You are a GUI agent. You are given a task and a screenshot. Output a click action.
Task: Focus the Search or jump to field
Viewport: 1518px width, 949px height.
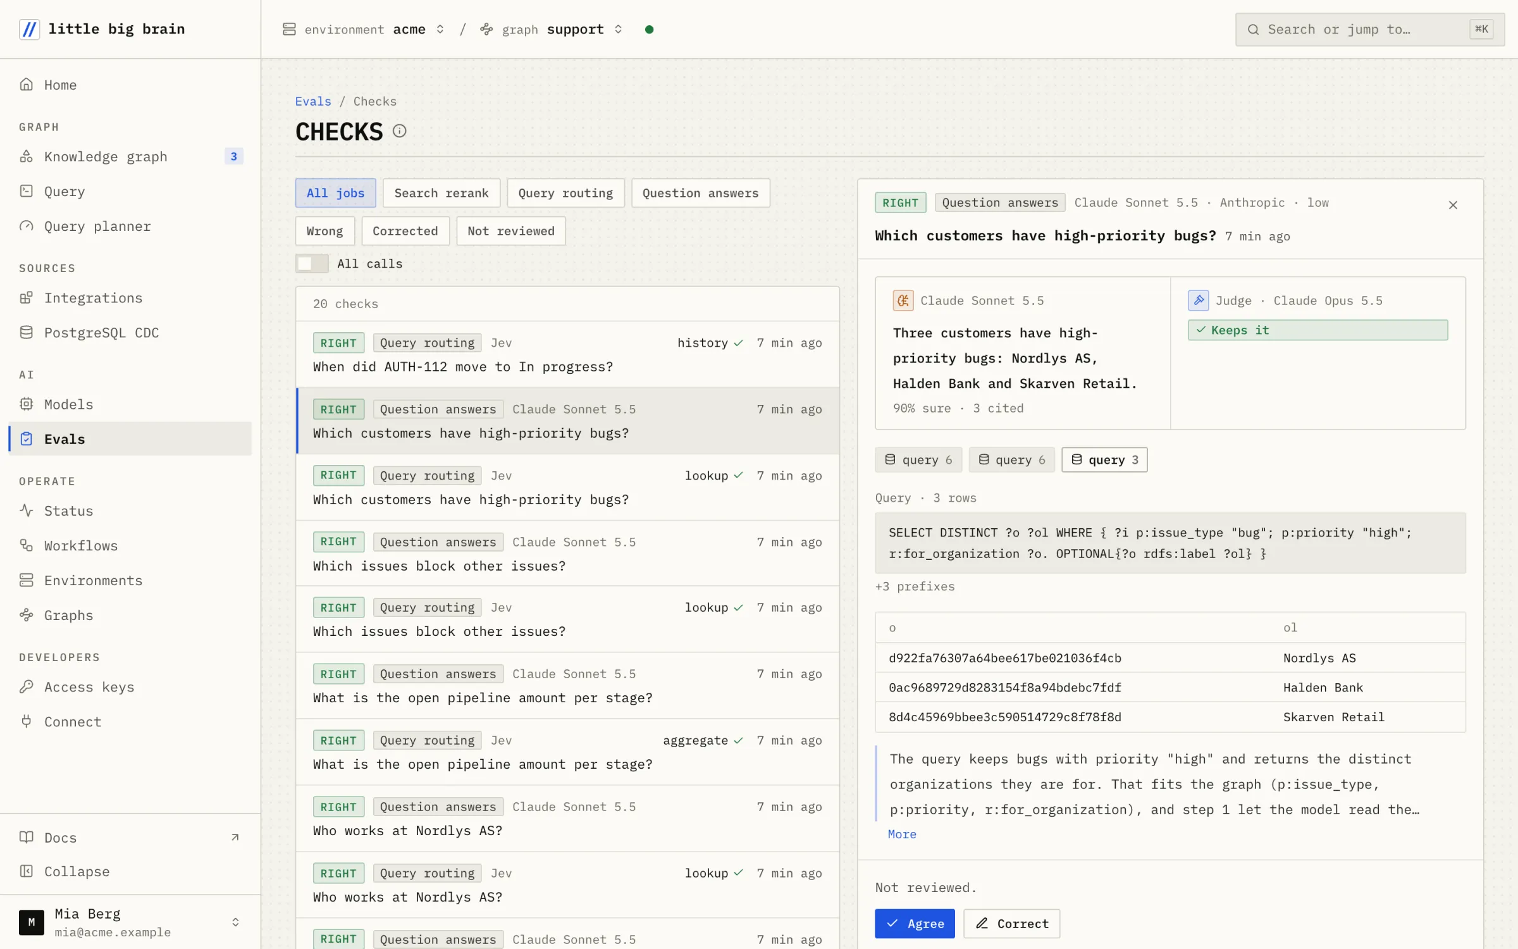(1370, 29)
